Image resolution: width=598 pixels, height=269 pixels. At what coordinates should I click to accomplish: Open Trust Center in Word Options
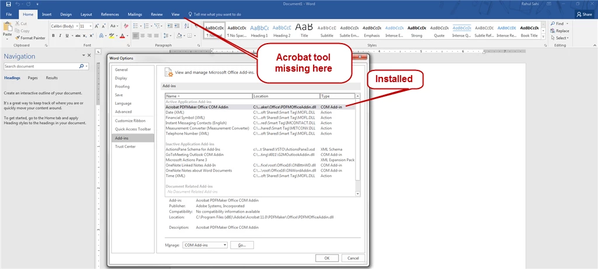point(126,147)
